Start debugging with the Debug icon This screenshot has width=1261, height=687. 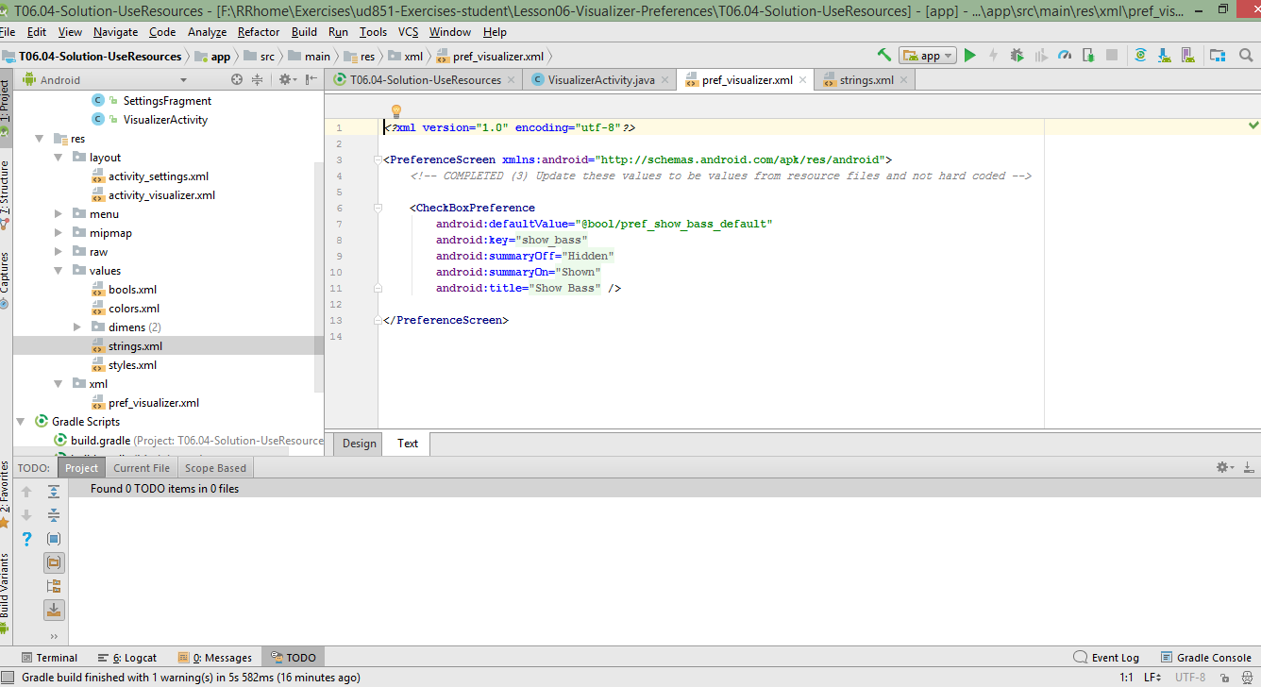1016,55
